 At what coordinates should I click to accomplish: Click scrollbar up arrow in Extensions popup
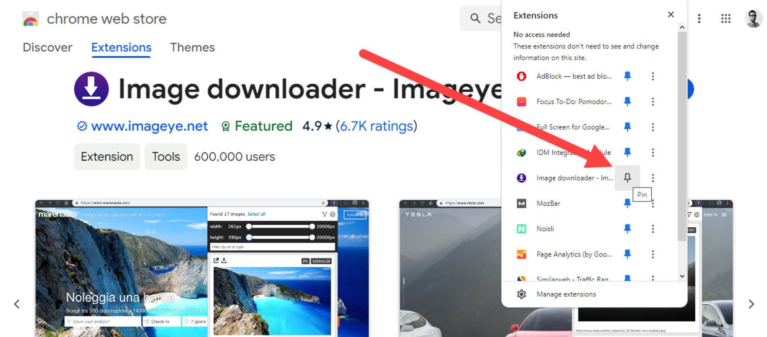pos(682,28)
